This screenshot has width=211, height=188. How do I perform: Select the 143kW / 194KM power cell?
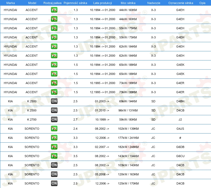click(128, 156)
